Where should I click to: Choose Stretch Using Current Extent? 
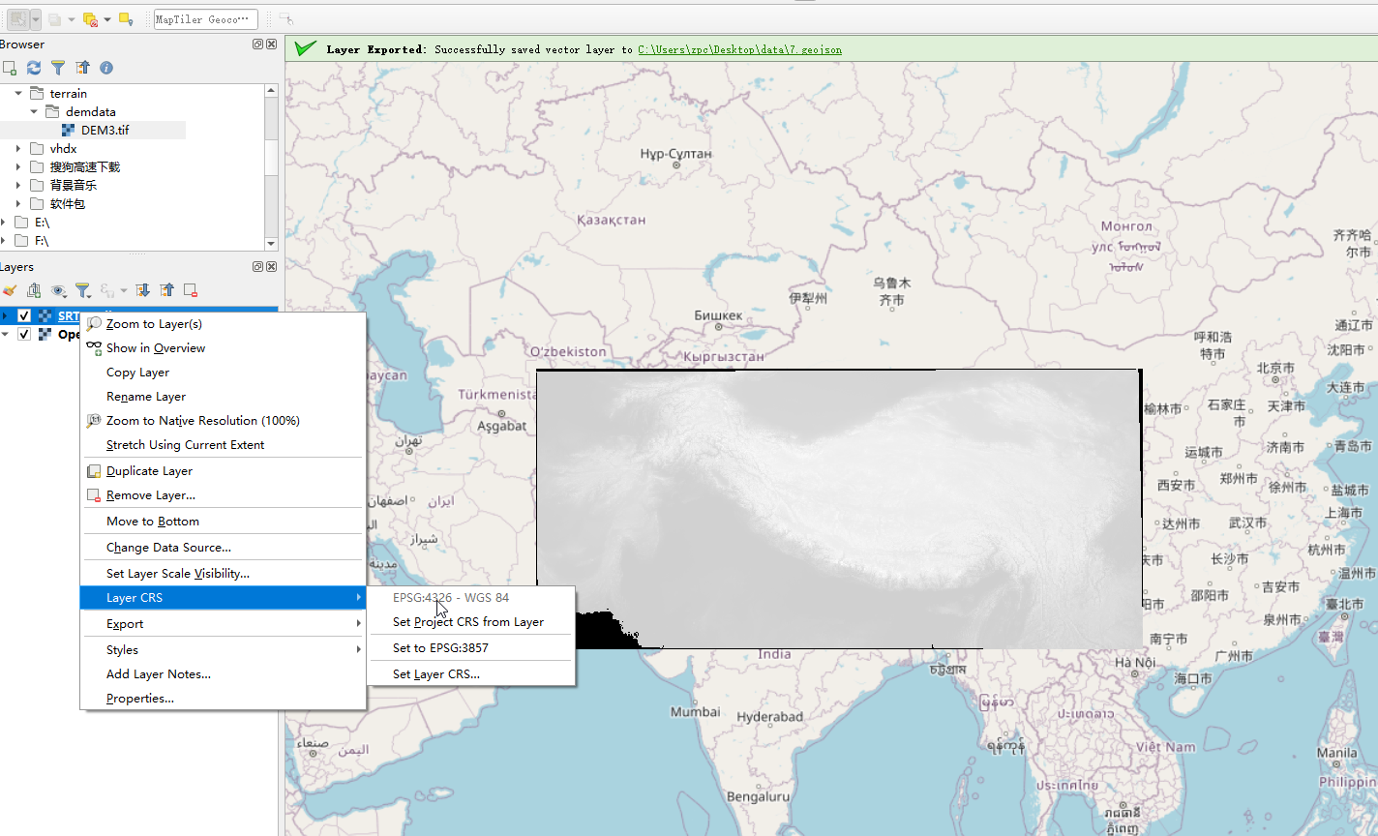point(223,445)
